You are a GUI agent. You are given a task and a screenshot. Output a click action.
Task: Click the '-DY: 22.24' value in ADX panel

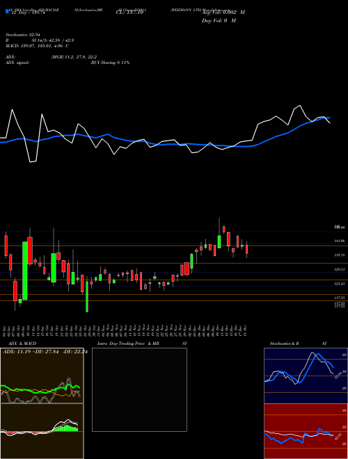(74, 352)
